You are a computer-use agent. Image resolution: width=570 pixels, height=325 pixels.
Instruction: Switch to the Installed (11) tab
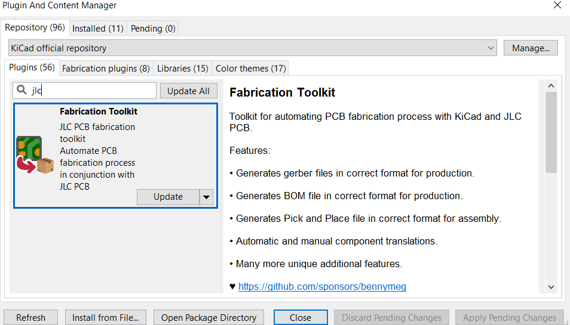click(x=98, y=28)
